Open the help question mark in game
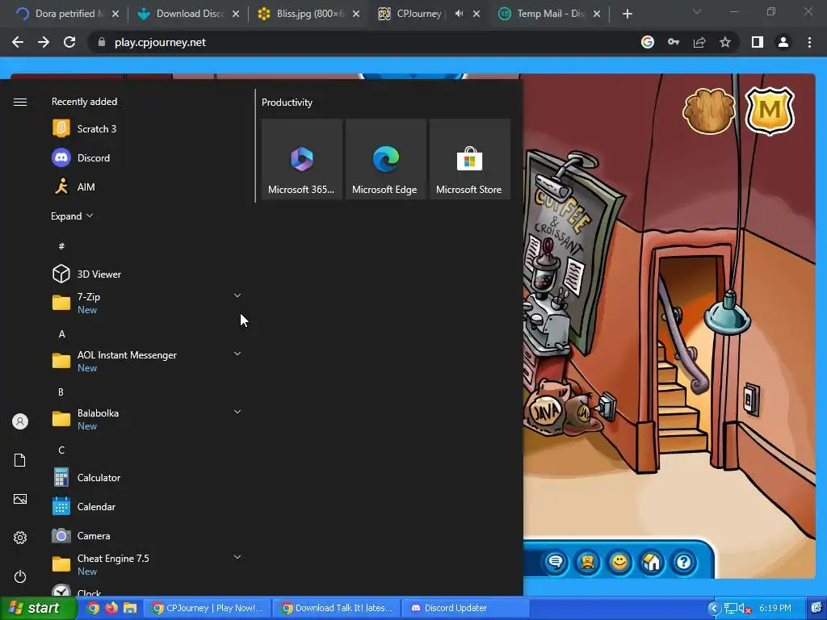 (x=683, y=562)
